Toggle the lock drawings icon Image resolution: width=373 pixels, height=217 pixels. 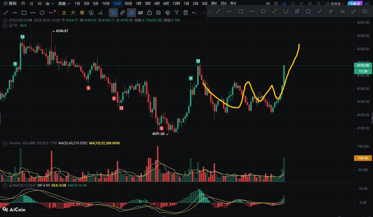click(x=149, y=13)
